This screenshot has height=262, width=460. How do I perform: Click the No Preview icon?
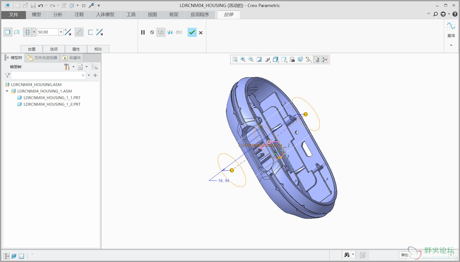[x=152, y=32]
